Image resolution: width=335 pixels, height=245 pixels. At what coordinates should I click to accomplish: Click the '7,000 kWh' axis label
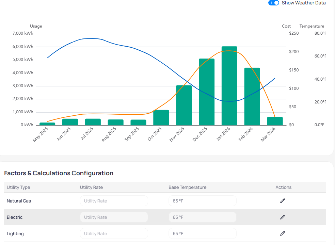click(23, 33)
